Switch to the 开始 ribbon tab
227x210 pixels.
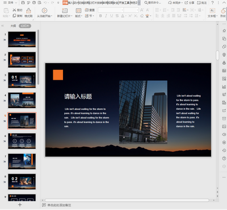pyautogui.click(x=65, y=3)
